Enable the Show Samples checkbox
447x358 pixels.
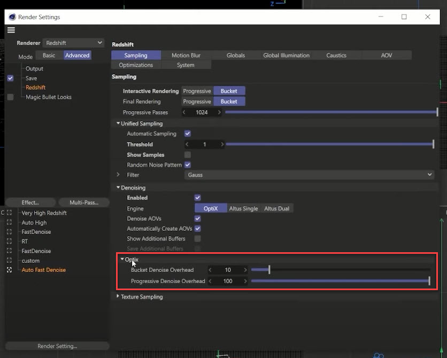(188, 154)
